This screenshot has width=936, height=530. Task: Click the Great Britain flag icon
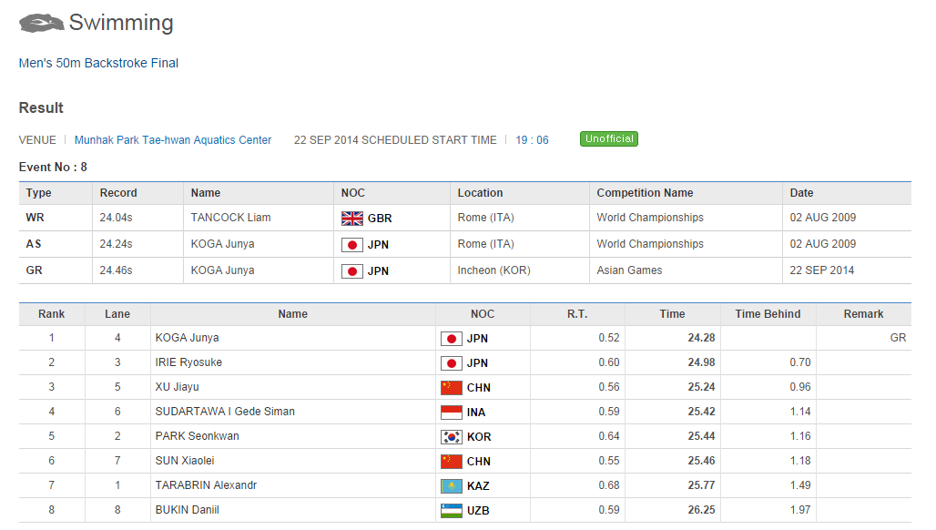(x=352, y=219)
